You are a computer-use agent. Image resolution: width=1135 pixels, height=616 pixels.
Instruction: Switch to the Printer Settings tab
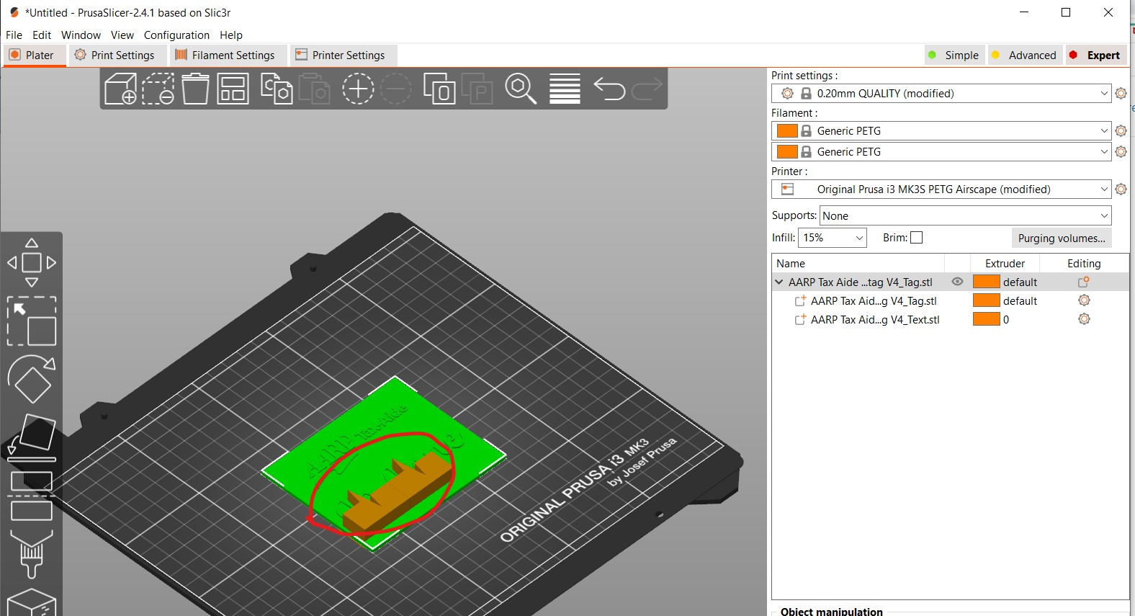(342, 55)
